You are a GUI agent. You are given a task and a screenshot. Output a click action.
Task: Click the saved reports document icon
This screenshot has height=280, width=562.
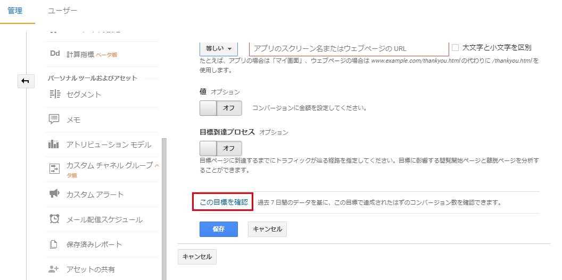54,244
